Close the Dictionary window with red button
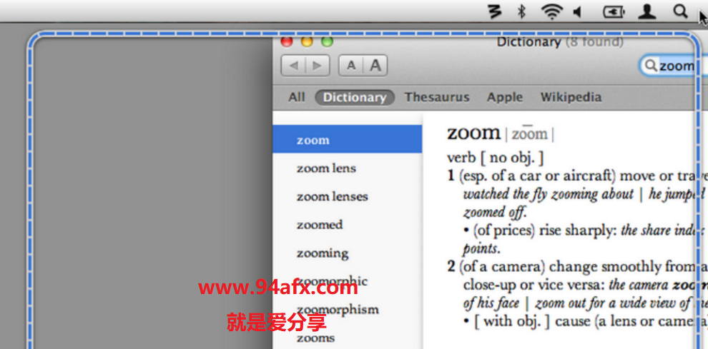This screenshot has height=349, width=708. coord(287,41)
